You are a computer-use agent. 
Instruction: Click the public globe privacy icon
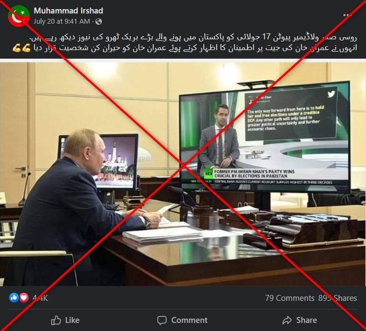tap(99, 22)
